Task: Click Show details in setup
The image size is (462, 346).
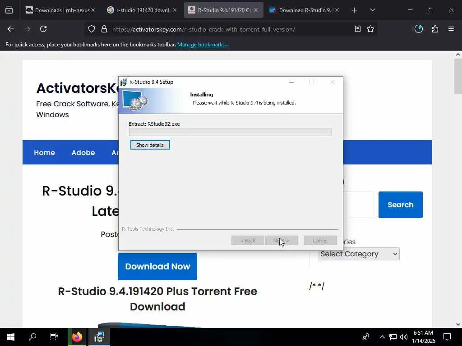Action: point(150,145)
